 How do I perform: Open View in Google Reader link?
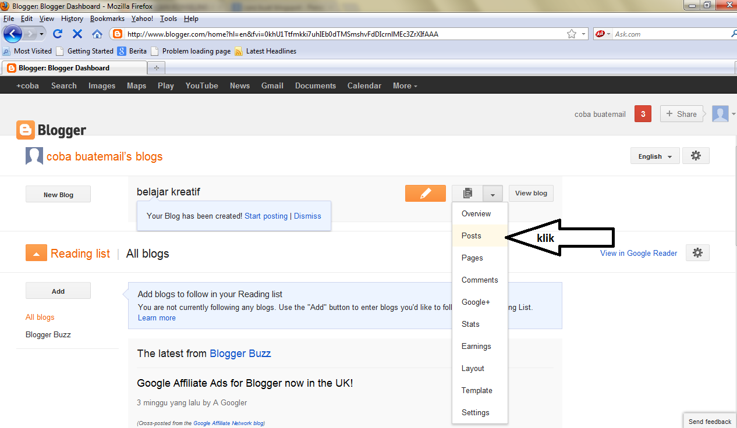(x=639, y=253)
